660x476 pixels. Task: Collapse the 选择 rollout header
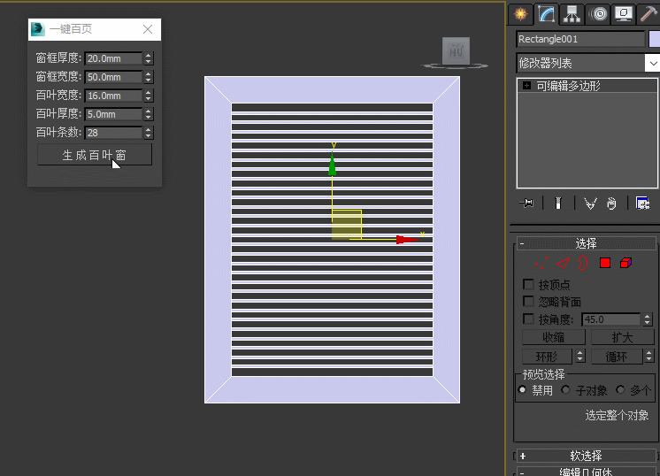[585, 243]
